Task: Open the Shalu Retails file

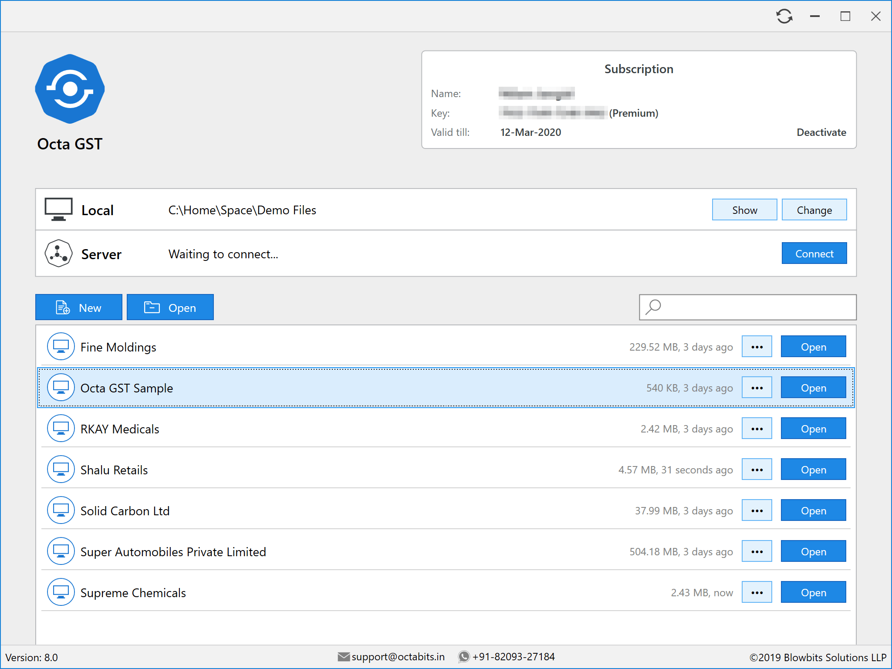Action: coord(813,470)
